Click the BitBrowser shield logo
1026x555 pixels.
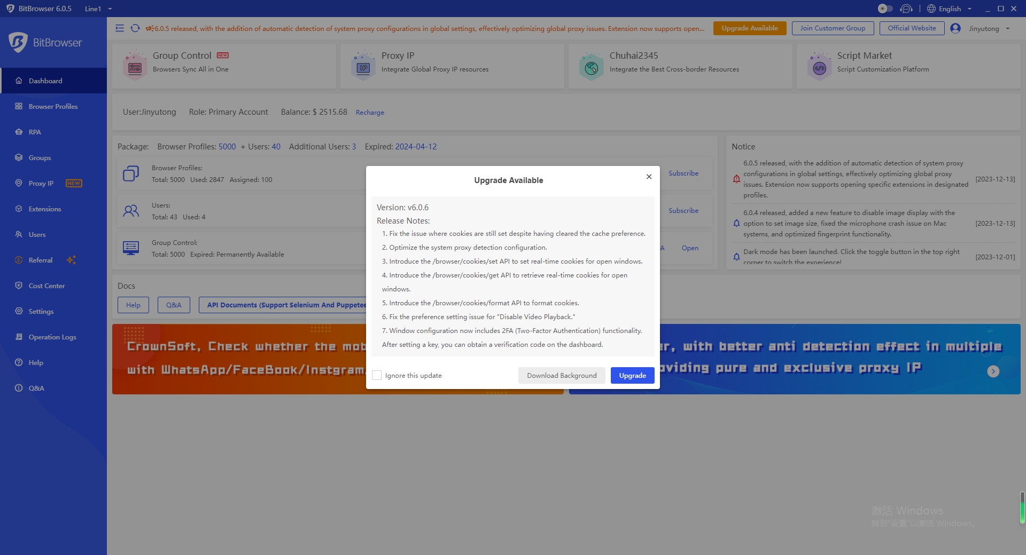coord(18,43)
